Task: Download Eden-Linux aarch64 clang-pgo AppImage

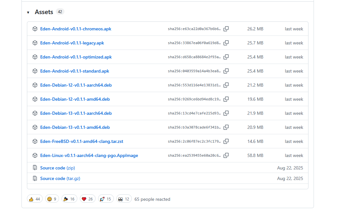Action: click(x=89, y=155)
